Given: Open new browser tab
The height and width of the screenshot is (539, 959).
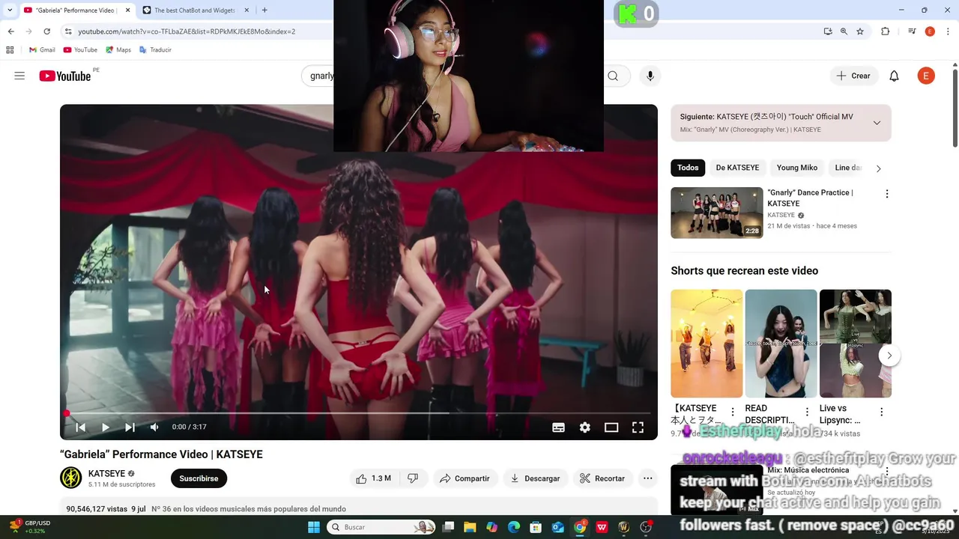Looking at the screenshot, I should point(264,10).
